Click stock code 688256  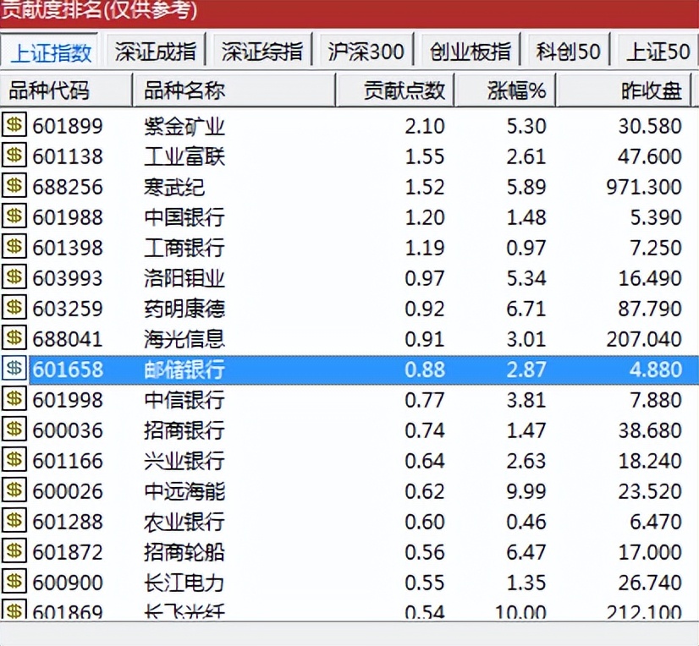tap(68, 187)
